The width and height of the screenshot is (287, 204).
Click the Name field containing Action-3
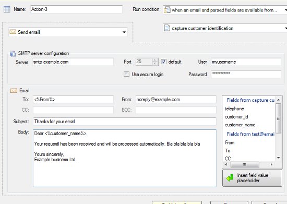click(x=76, y=9)
